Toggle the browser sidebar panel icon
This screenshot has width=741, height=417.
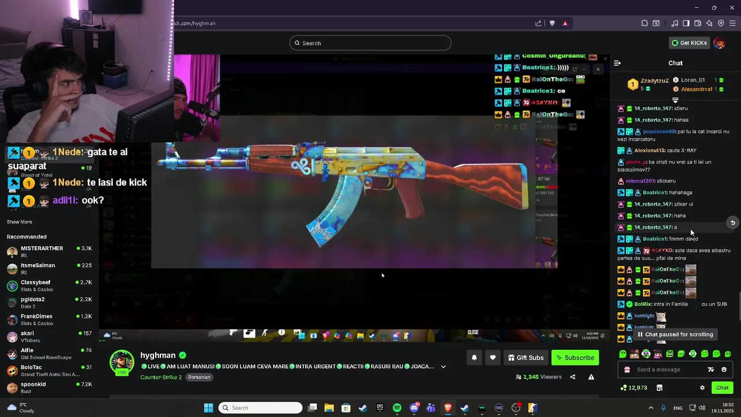[x=686, y=23]
